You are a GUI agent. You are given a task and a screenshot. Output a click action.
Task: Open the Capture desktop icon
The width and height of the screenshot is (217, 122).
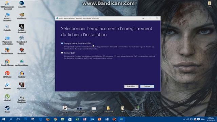[94, 109]
